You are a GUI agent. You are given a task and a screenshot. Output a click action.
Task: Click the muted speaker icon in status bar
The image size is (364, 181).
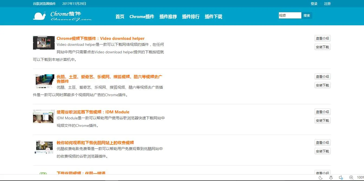click(341, 177)
